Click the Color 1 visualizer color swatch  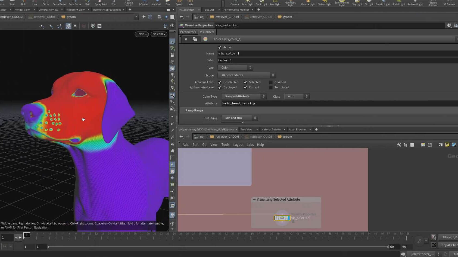205,39
